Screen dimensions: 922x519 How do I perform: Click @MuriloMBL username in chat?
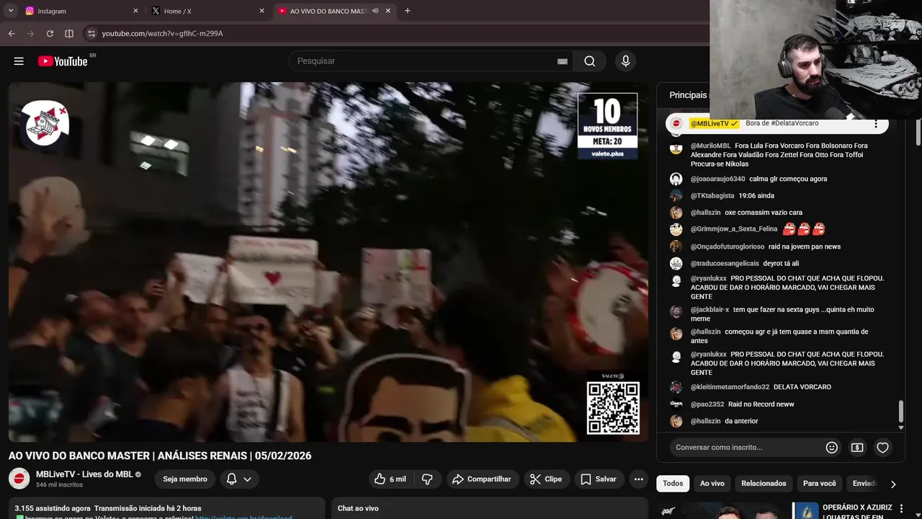(710, 146)
